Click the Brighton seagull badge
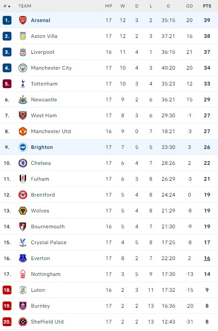The height and width of the screenshot is (331, 218). [x=23, y=147]
